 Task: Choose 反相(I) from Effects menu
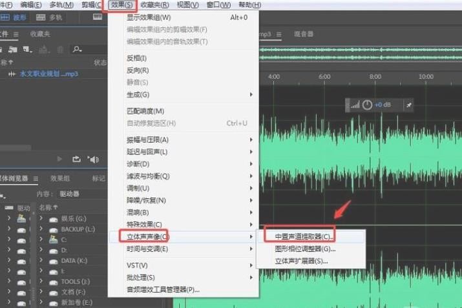[184, 58]
